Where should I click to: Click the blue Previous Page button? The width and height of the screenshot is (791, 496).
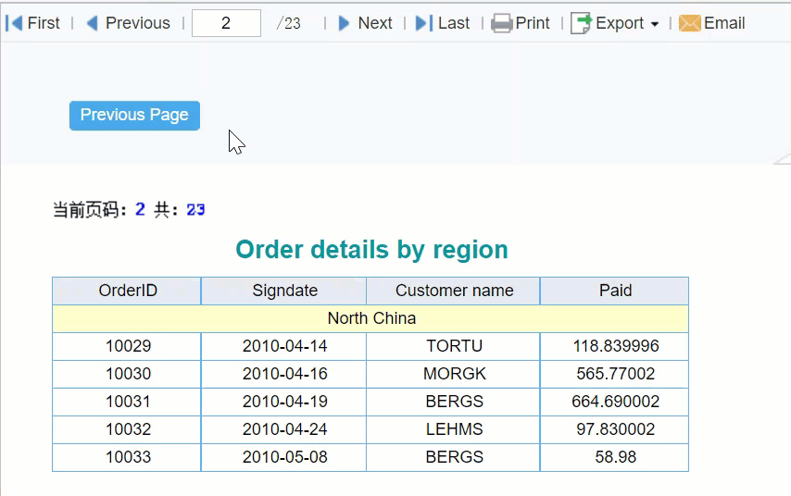click(134, 116)
